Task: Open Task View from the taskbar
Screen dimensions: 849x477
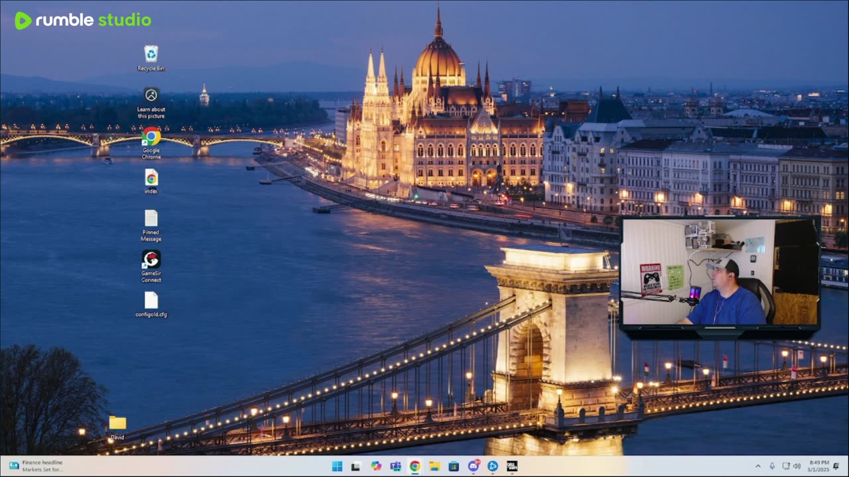Action: (x=356, y=466)
